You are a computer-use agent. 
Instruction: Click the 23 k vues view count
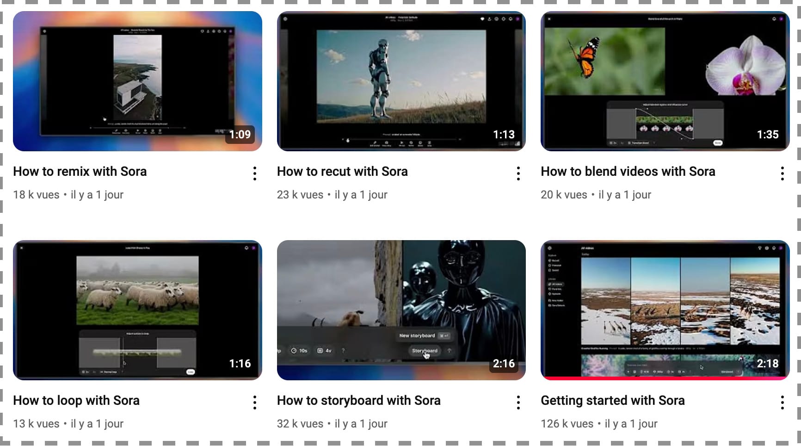300,195
